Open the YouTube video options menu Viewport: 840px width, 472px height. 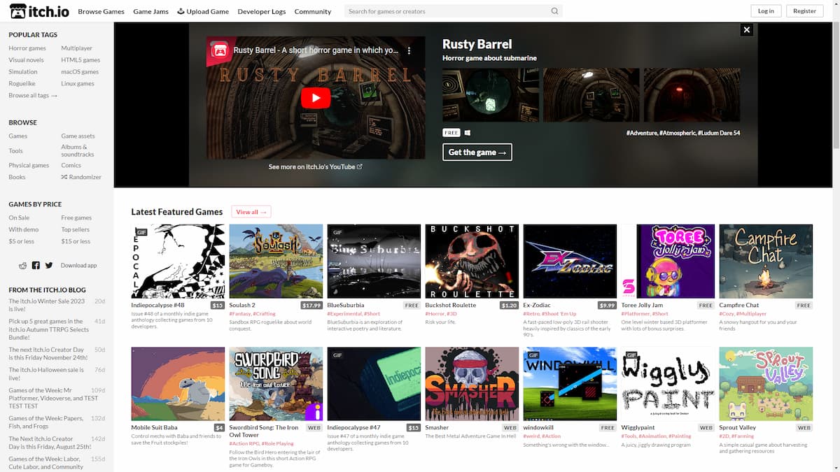(x=409, y=50)
